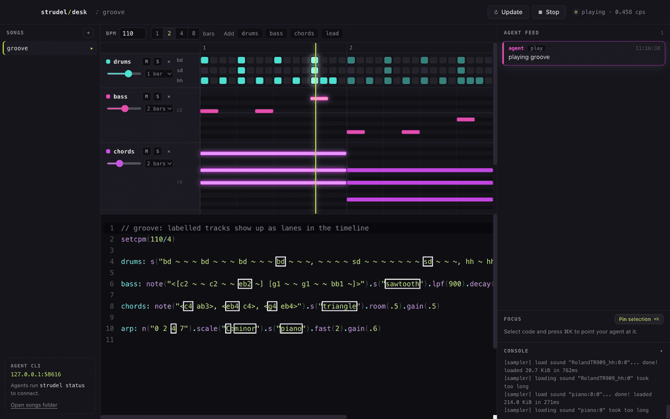Screen dimensions: 670x419
Task: Click the BPM input field
Action: coord(132,33)
